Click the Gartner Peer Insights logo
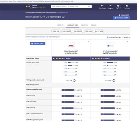 point(36,7)
